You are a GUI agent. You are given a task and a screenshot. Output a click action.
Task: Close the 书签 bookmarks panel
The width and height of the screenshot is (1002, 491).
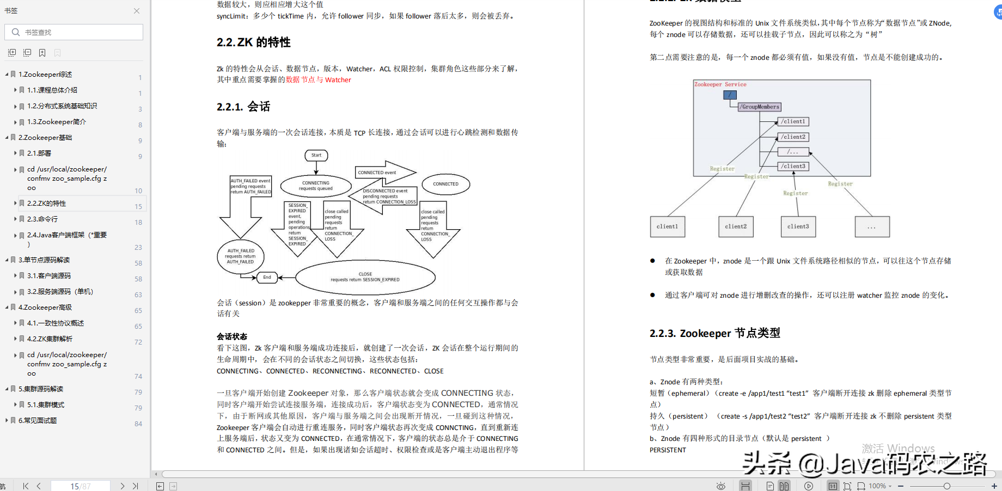[x=137, y=11]
